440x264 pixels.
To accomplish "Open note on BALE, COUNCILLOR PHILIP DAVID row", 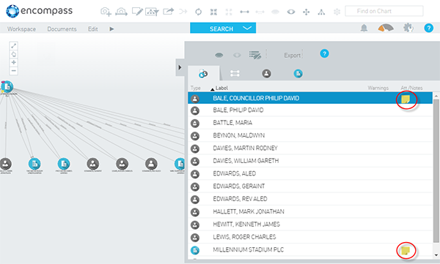I will (406, 99).
